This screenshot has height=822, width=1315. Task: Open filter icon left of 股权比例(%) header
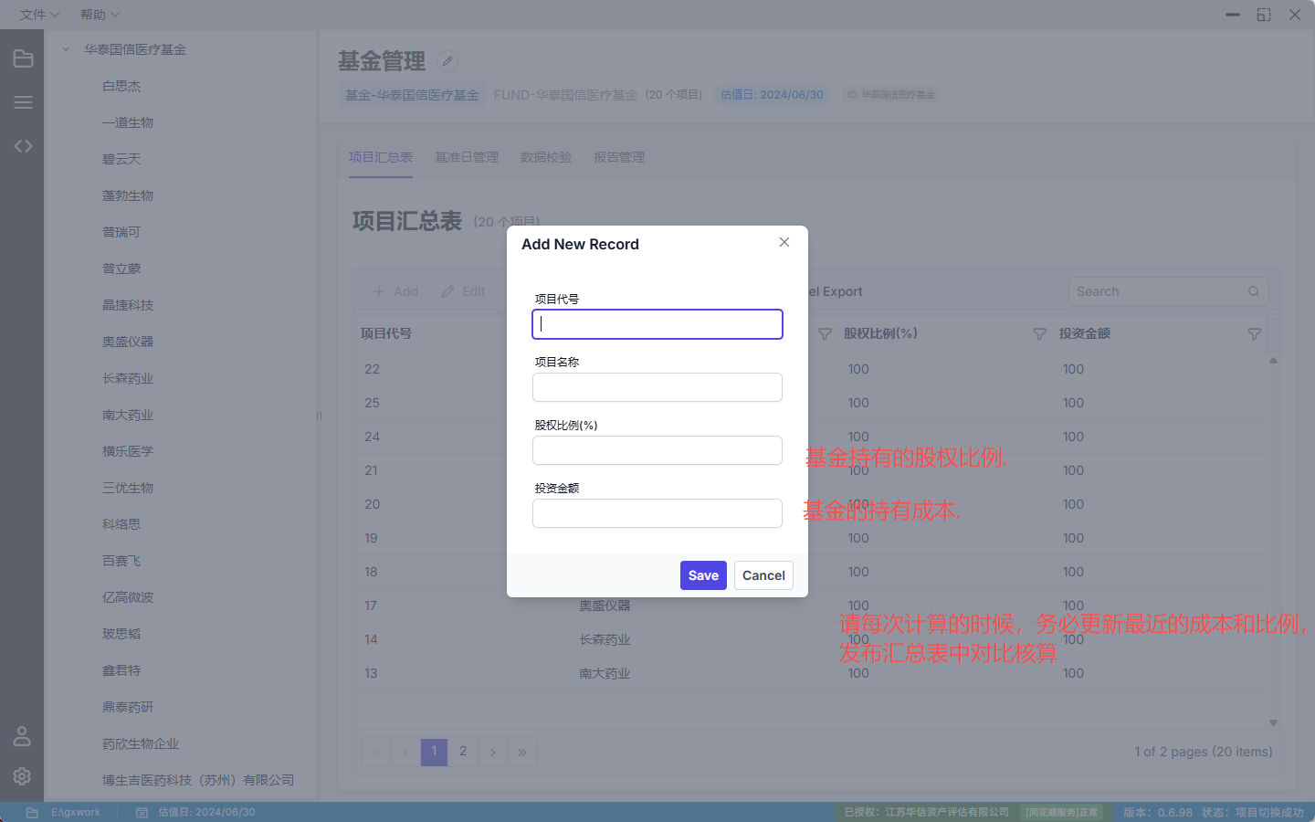coord(825,334)
